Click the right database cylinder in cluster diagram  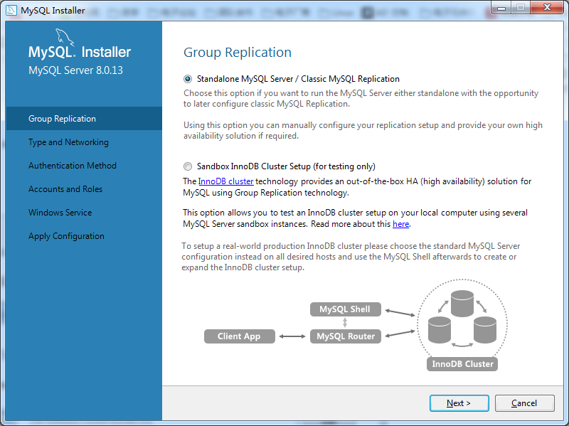pos(485,329)
